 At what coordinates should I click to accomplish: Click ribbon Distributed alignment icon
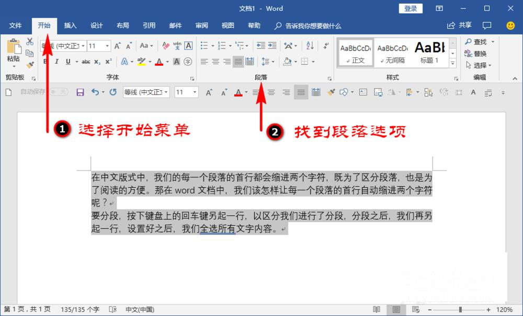click(249, 62)
